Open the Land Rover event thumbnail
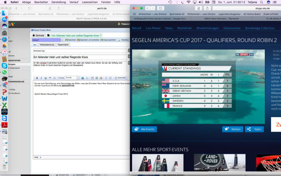This screenshot has width=281, height=176. coord(219,163)
